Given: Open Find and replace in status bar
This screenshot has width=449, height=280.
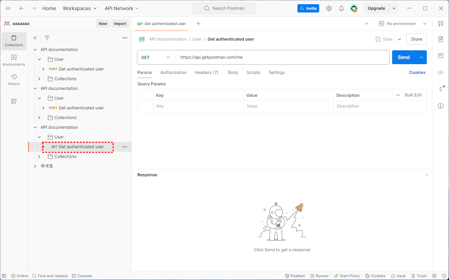Looking at the screenshot, I should coord(50,276).
